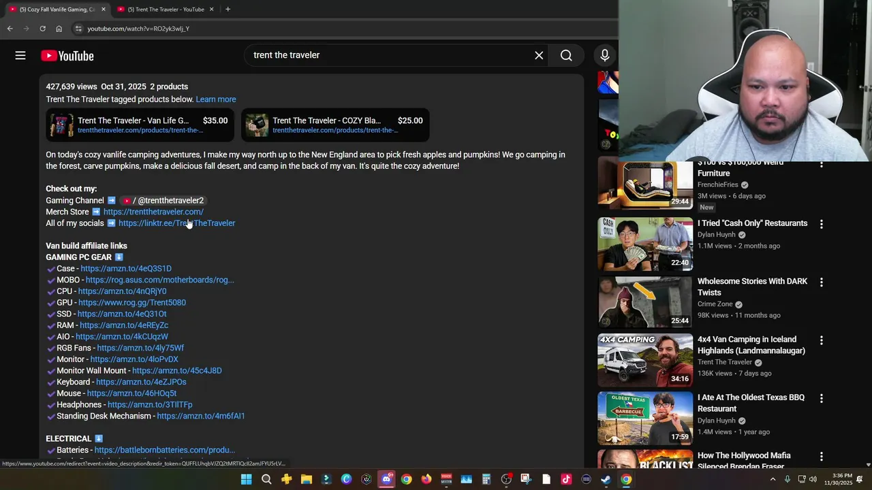The image size is (872, 490).
Task: Open the COZY Bla... $25.00 product card
Action: click(x=335, y=125)
